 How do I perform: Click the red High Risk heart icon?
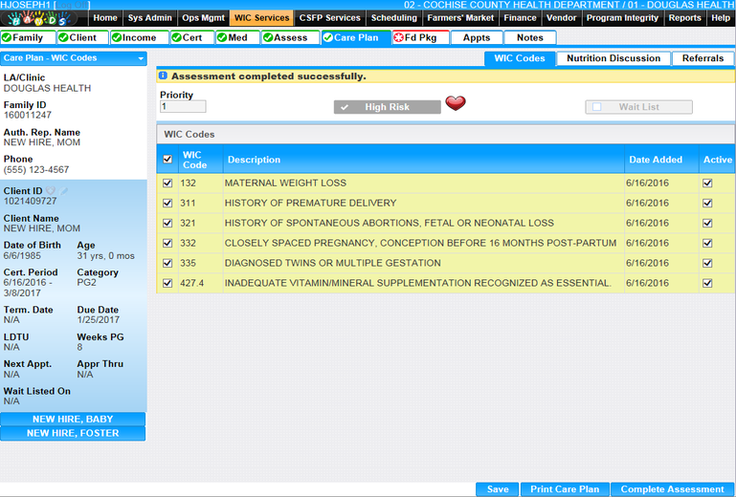point(456,103)
